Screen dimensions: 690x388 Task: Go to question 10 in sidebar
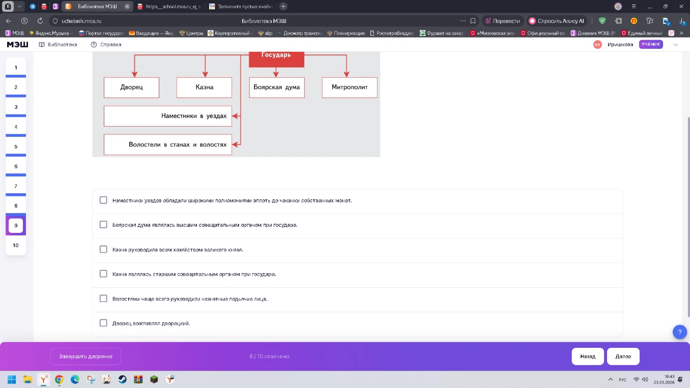pyautogui.click(x=16, y=245)
